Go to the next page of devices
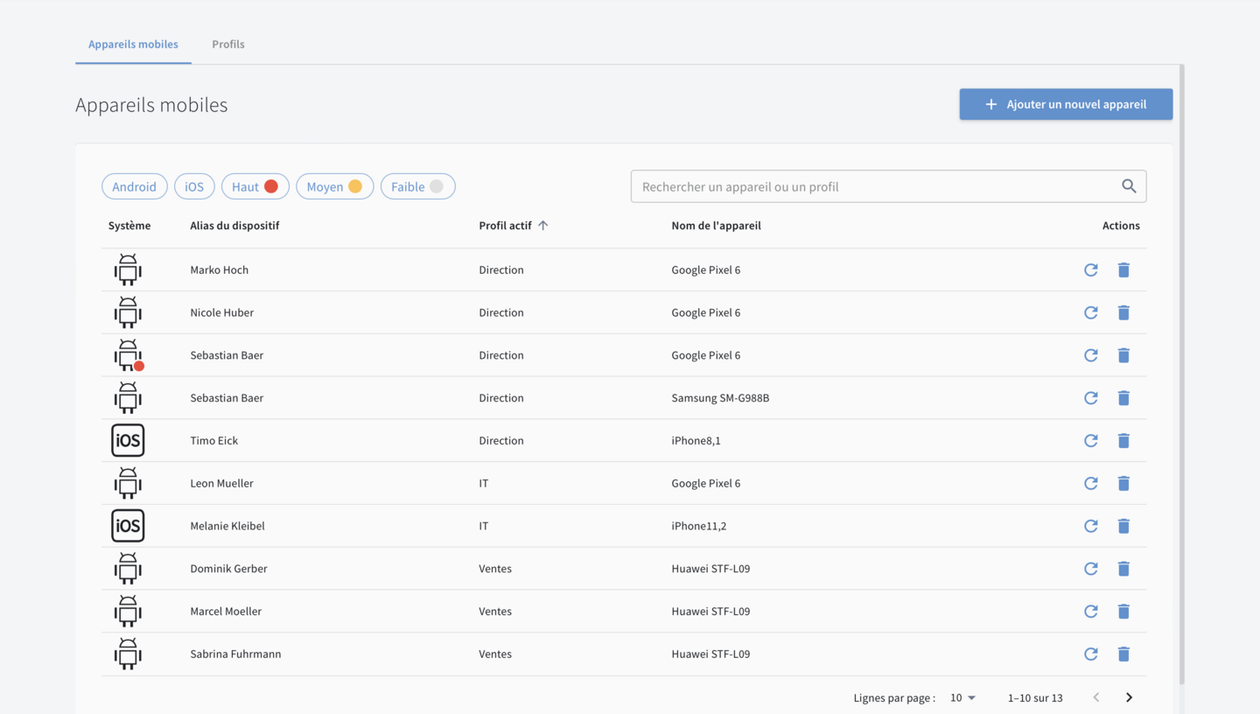1260x714 pixels. pos(1129,697)
